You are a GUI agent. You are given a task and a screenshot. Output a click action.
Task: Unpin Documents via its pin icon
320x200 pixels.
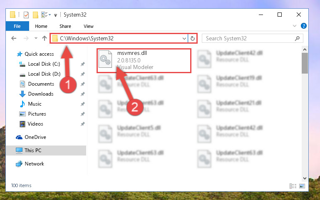coord(82,84)
